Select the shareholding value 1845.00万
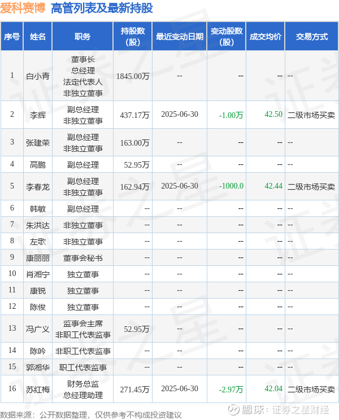This screenshot has height=420, width=339. pyautogui.click(x=133, y=76)
